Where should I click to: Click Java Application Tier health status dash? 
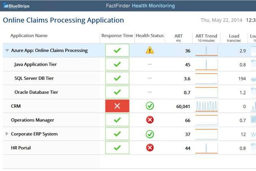click(x=150, y=64)
